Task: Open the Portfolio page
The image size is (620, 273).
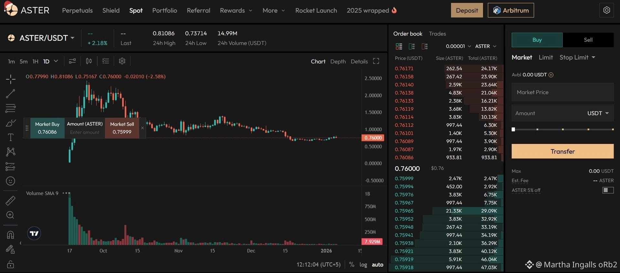Action: pyautogui.click(x=164, y=10)
